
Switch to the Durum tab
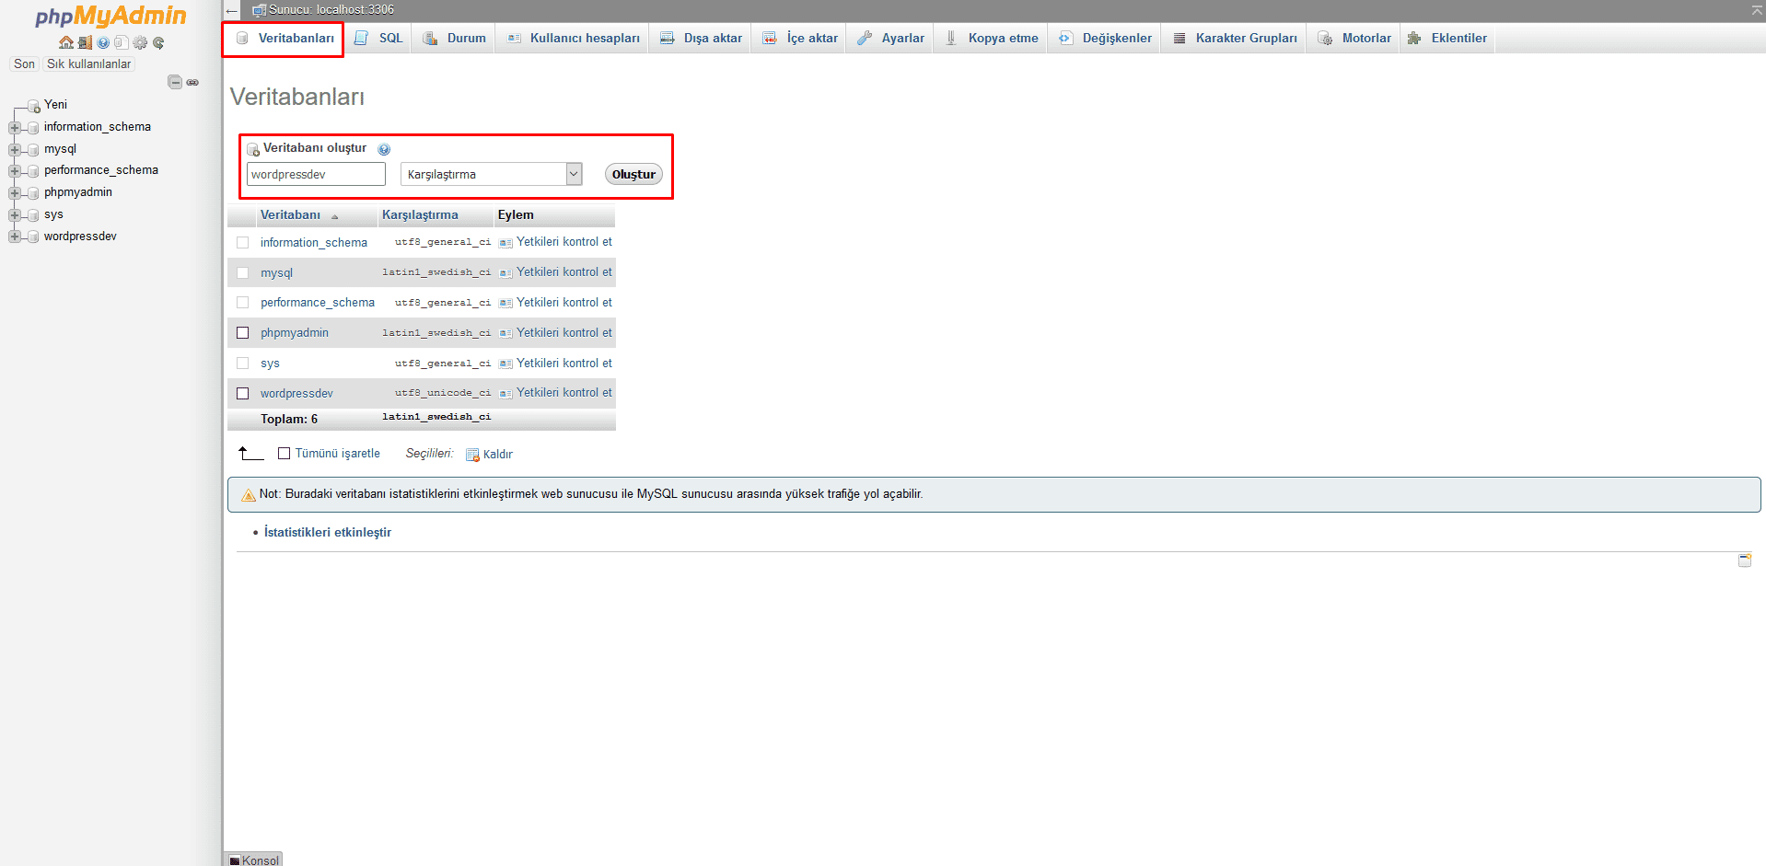454,39
